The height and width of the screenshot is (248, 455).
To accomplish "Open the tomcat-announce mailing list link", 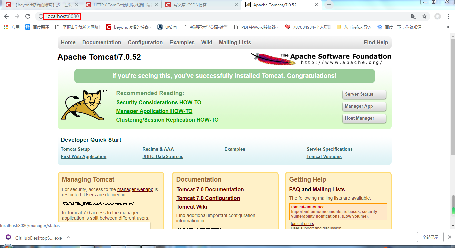I will point(308,207).
